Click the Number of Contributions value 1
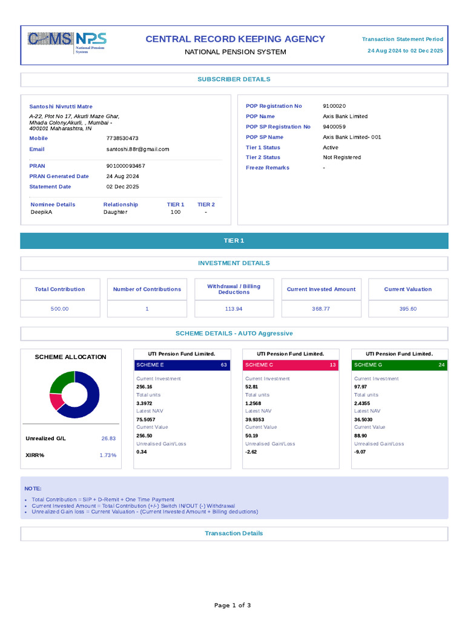 (x=147, y=309)
